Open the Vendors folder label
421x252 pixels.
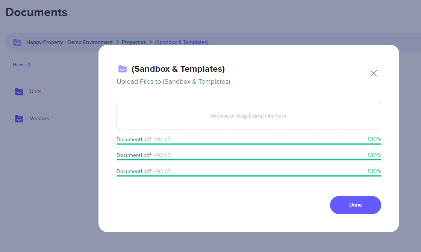click(x=39, y=119)
